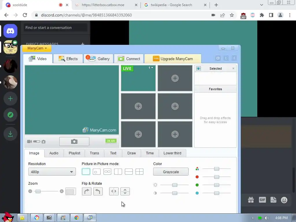Adjust the brightness slider handle

tap(175, 185)
